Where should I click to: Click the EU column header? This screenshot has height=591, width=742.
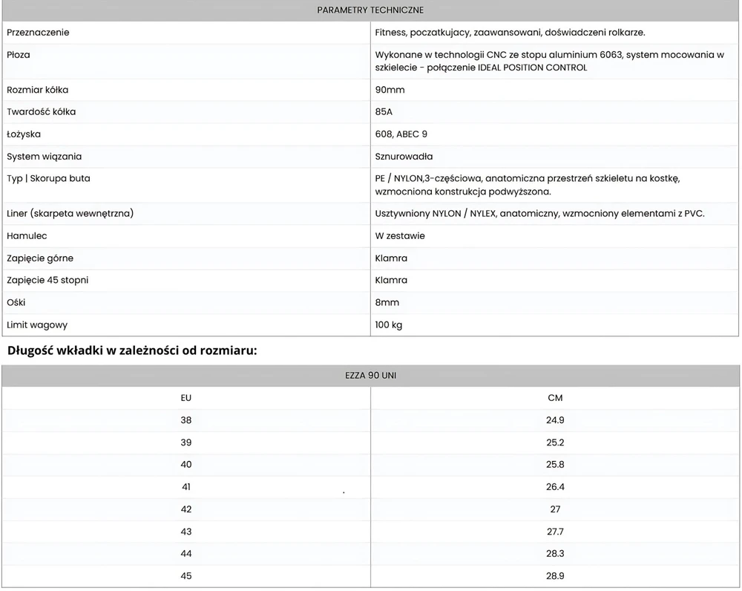pos(186,398)
